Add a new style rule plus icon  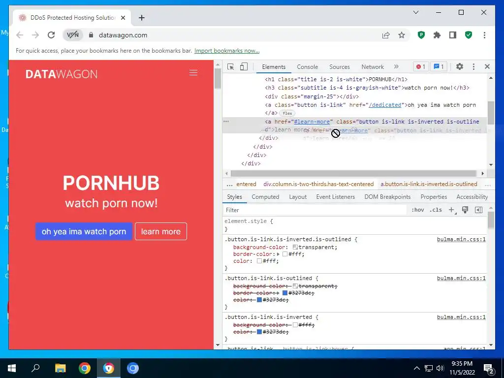click(x=452, y=210)
